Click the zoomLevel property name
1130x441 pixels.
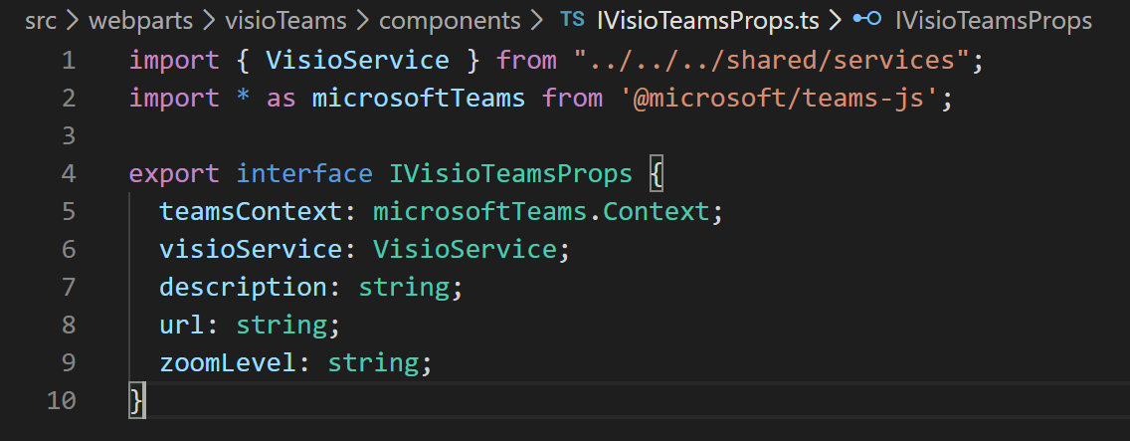pos(228,362)
